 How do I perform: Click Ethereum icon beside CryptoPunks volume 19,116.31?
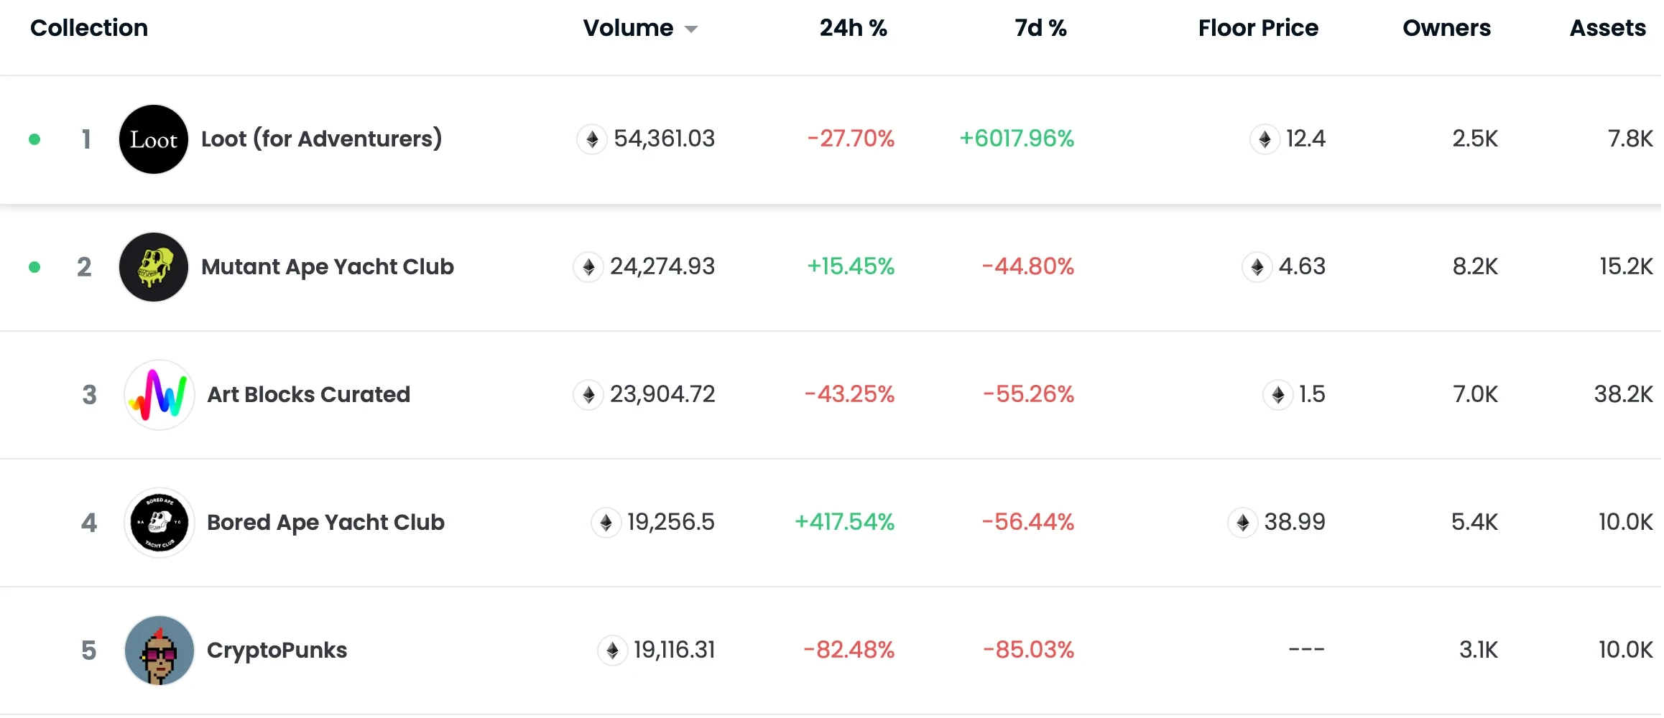(x=612, y=651)
